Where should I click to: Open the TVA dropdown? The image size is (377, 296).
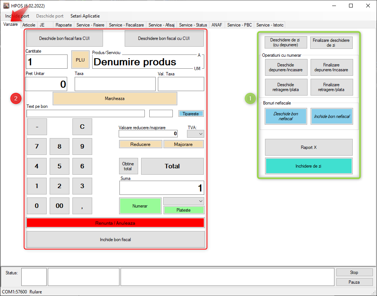tap(196, 134)
